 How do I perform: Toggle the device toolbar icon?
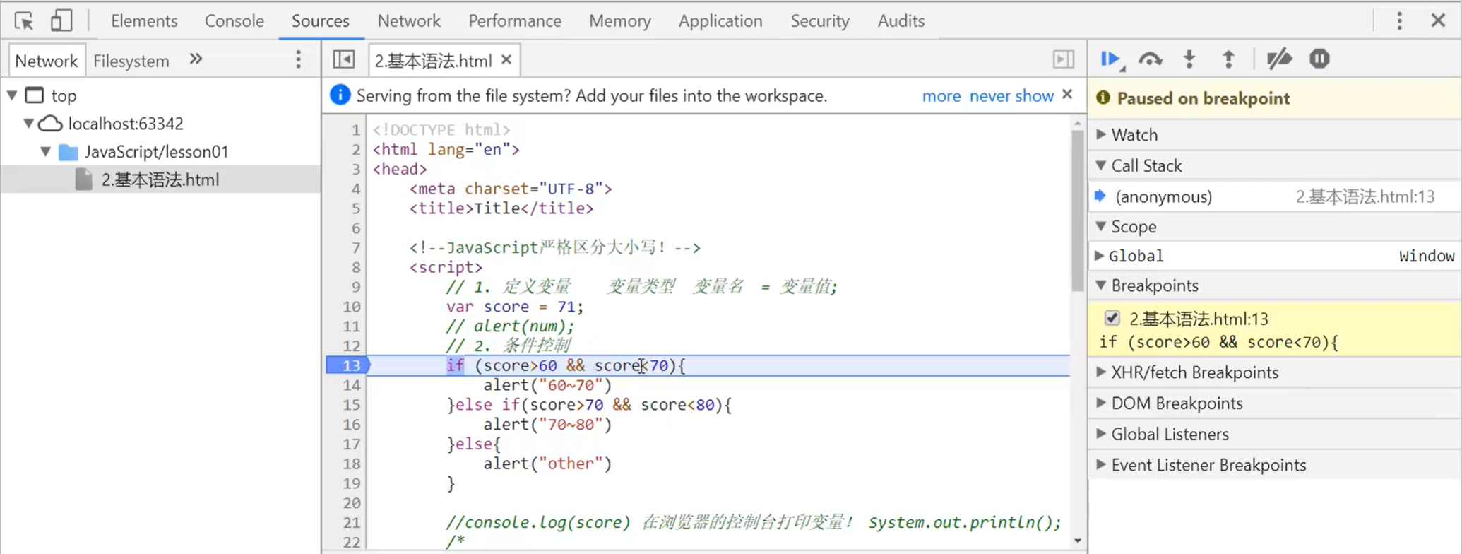click(x=61, y=20)
